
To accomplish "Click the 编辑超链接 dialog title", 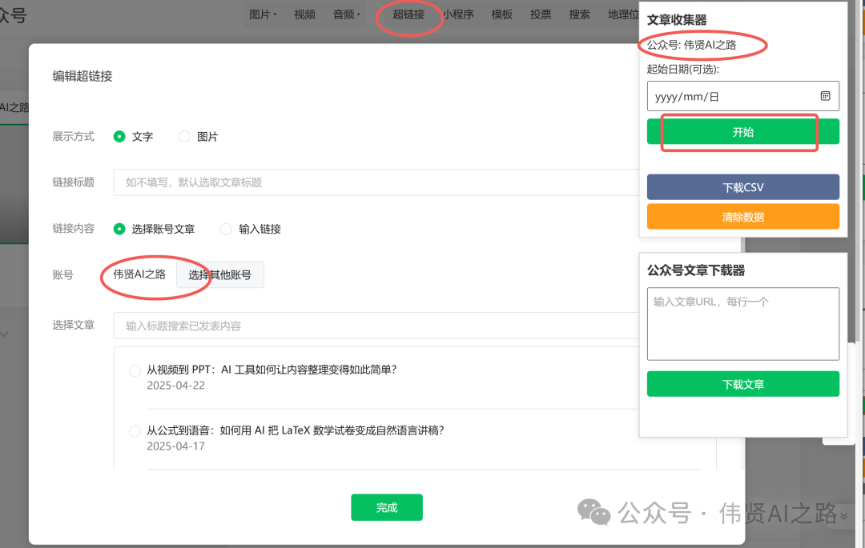I will (x=82, y=76).
